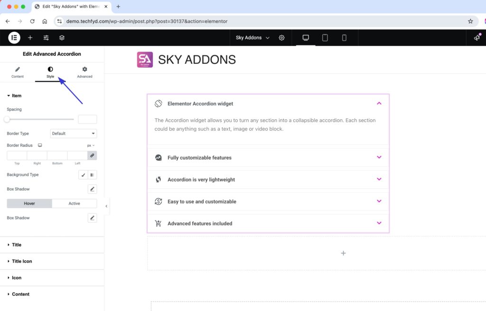Expand Fully customizable features chevron
Viewport: 486px width, 311px height.
[379, 157]
